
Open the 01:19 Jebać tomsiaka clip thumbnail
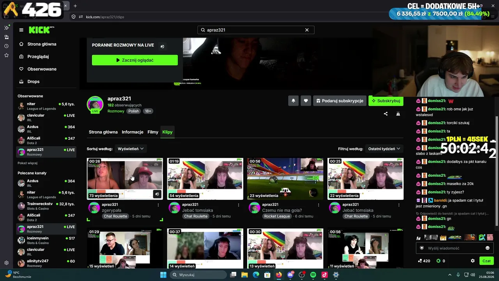[205, 179]
